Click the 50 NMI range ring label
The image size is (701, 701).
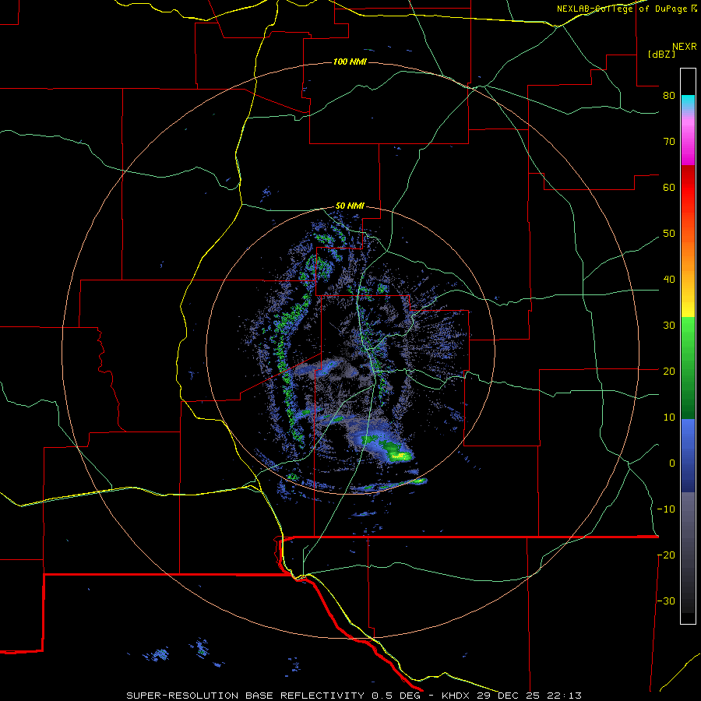tap(350, 206)
